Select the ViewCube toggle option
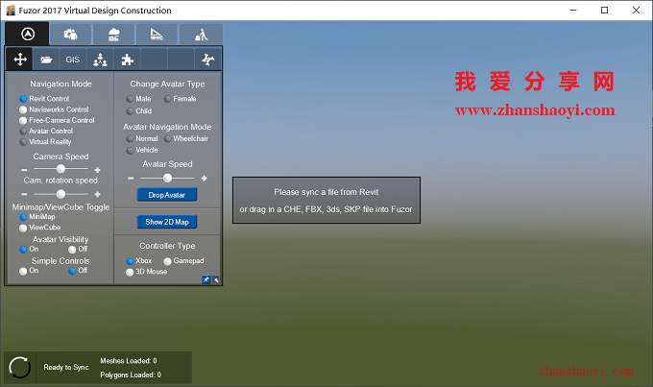The height and width of the screenshot is (387, 653). [40, 228]
